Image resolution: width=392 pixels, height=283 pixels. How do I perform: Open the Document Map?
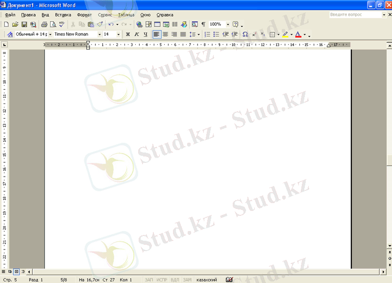tap(195, 24)
